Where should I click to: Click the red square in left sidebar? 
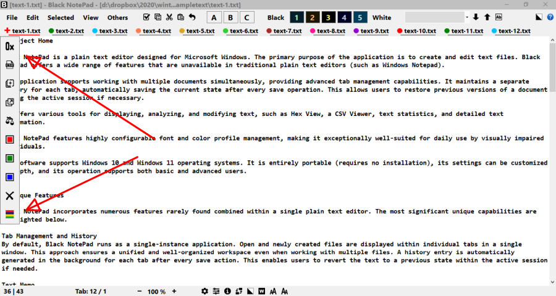(x=9, y=139)
